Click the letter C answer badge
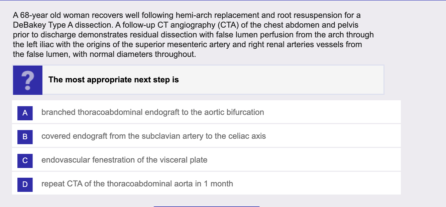 pyautogui.click(x=25, y=160)
